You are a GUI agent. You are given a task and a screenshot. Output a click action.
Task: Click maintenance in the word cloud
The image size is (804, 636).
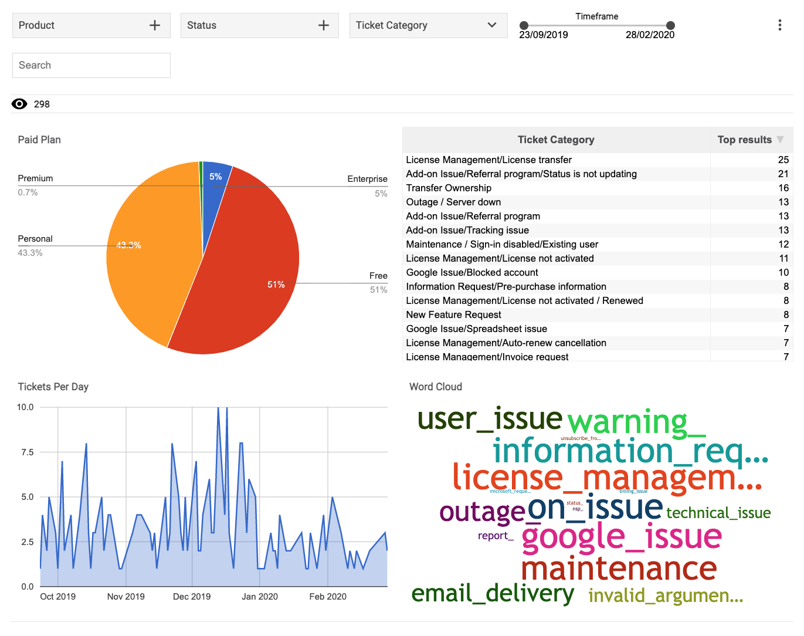[619, 569]
